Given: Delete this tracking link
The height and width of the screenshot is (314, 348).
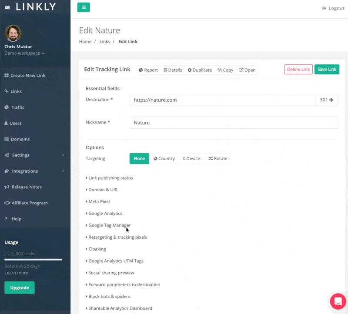Looking at the screenshot, I should click(298, 69).
